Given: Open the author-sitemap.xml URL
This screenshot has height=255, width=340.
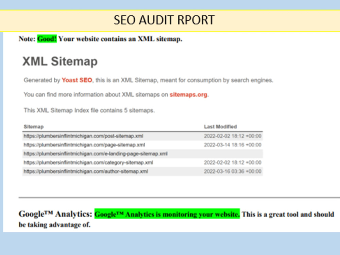Looking at the screenshot, I should coord(86,171).
